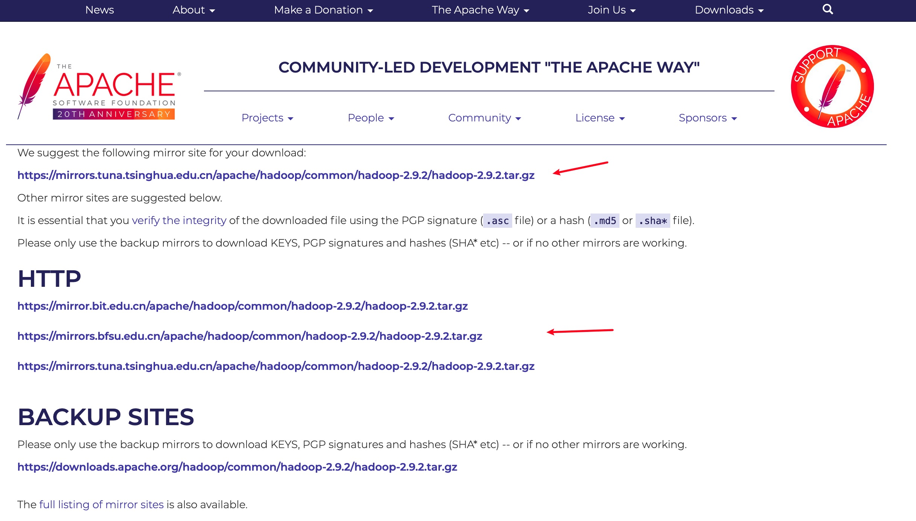Image resolution: width=916 pixels, height=521 pixels.
Task: Click the .sha* code label
Action: pos(653,221)
